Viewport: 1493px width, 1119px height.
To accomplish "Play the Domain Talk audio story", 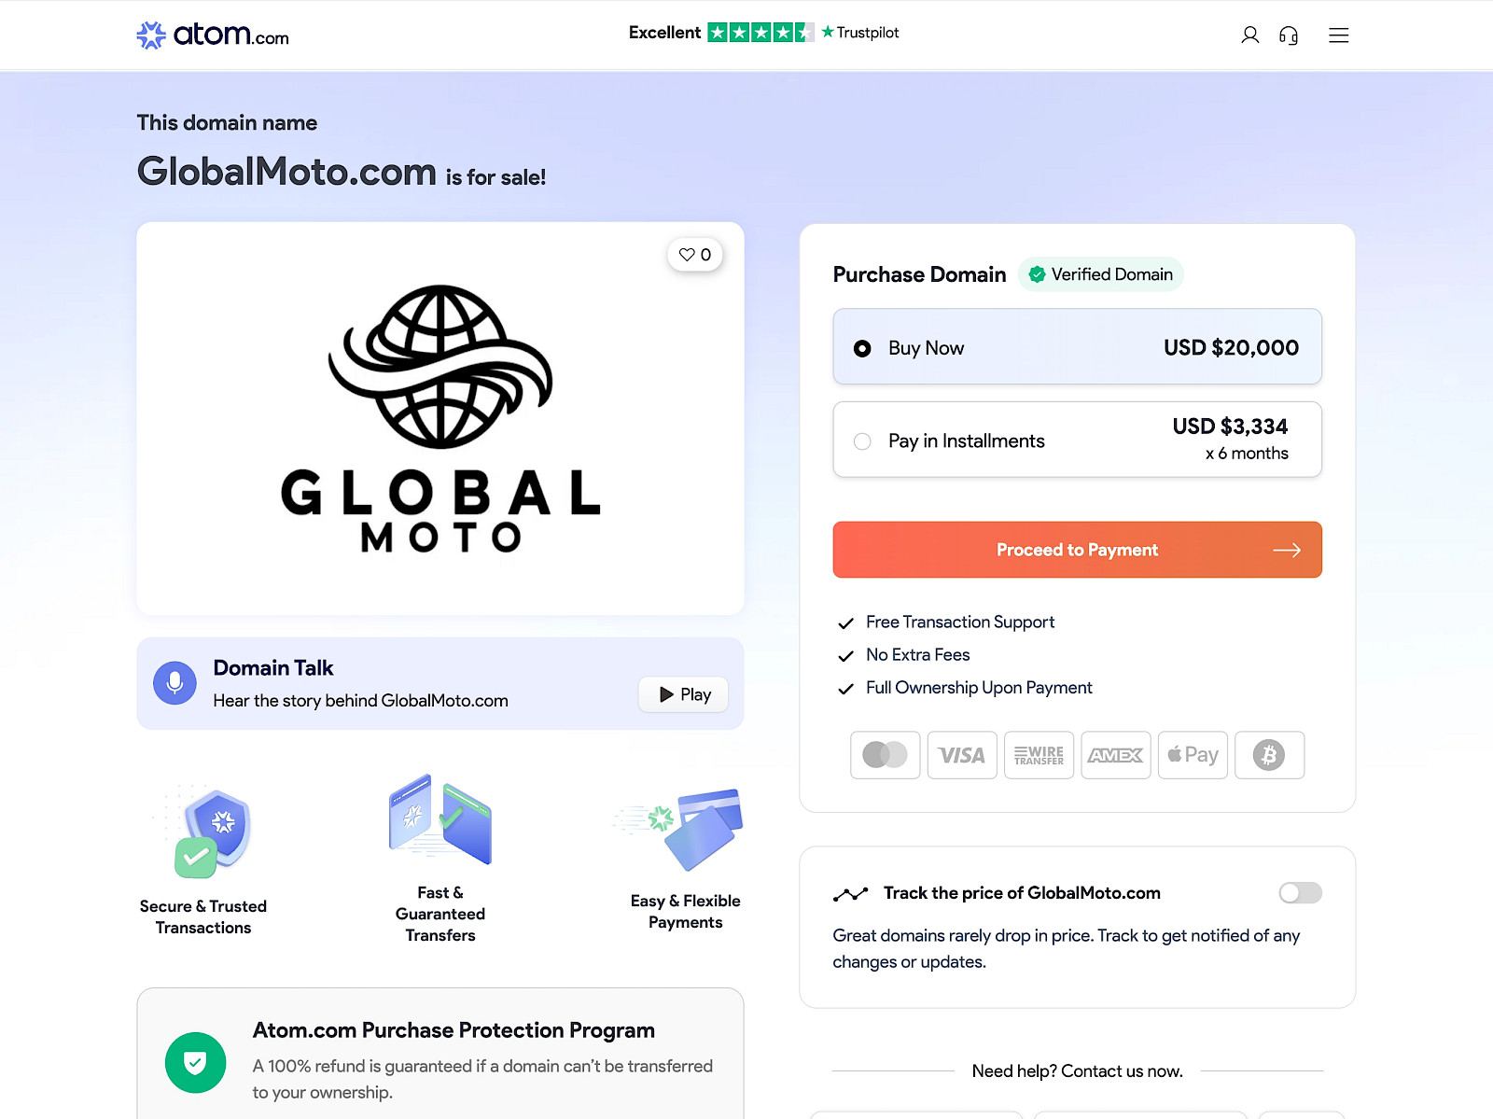I will [682, 694].
